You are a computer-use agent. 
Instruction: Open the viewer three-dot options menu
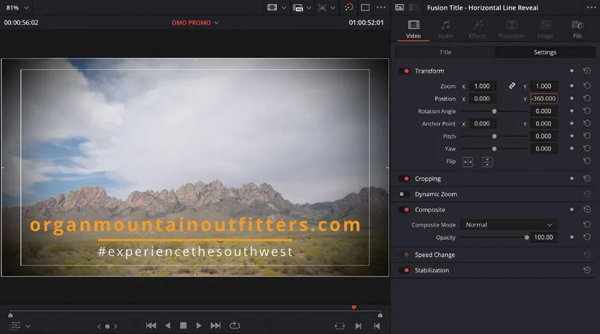[381, 8]
